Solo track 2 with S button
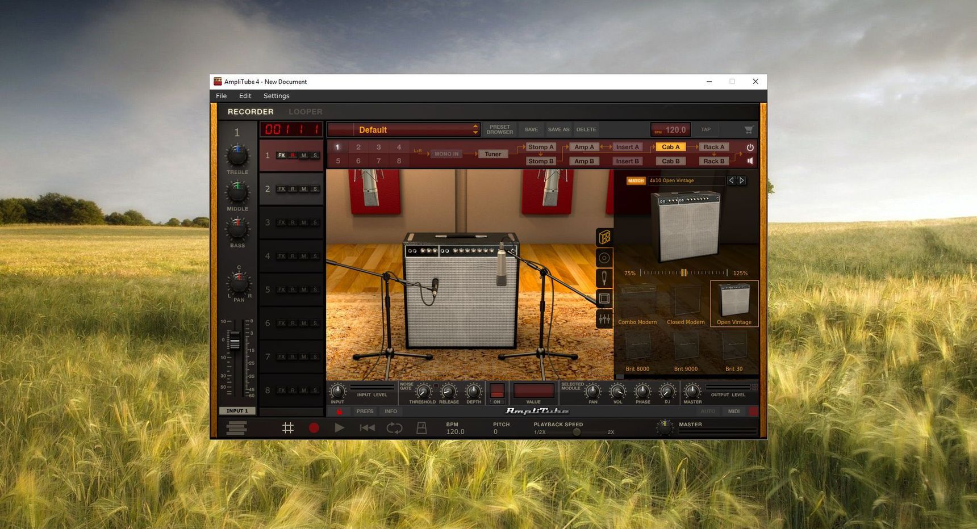 click(x=315, y=189)
